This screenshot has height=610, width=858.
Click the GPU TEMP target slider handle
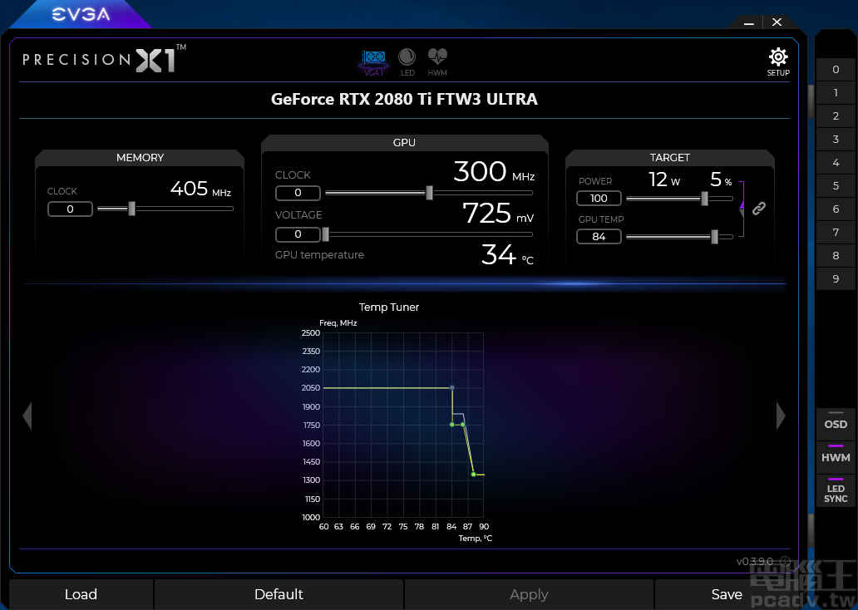point(715,237)
